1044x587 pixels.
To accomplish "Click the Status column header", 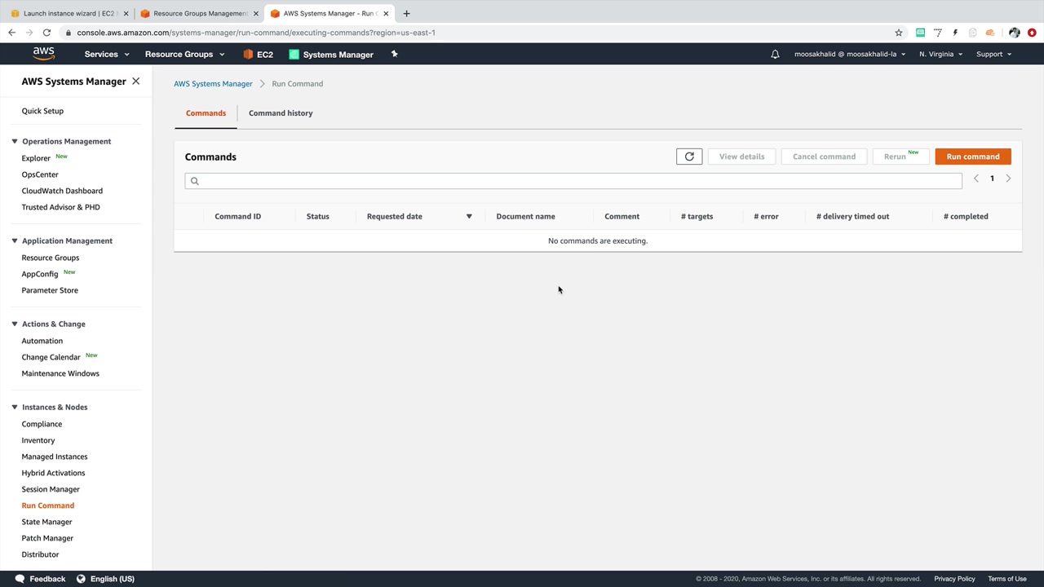I will pos(318,217).
